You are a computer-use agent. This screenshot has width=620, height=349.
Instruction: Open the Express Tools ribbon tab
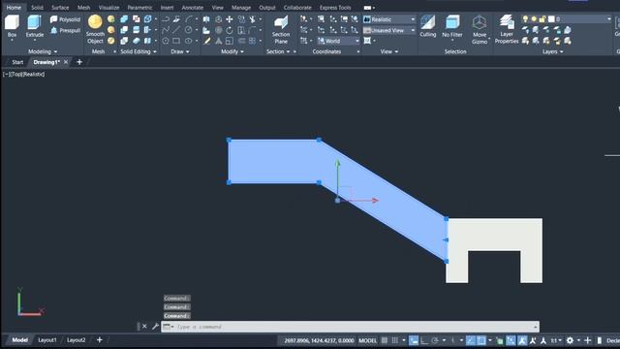pos(335,7)
